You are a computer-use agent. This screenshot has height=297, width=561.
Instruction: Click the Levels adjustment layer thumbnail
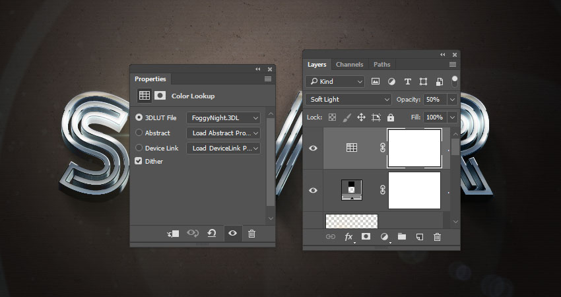coord(352,190)
